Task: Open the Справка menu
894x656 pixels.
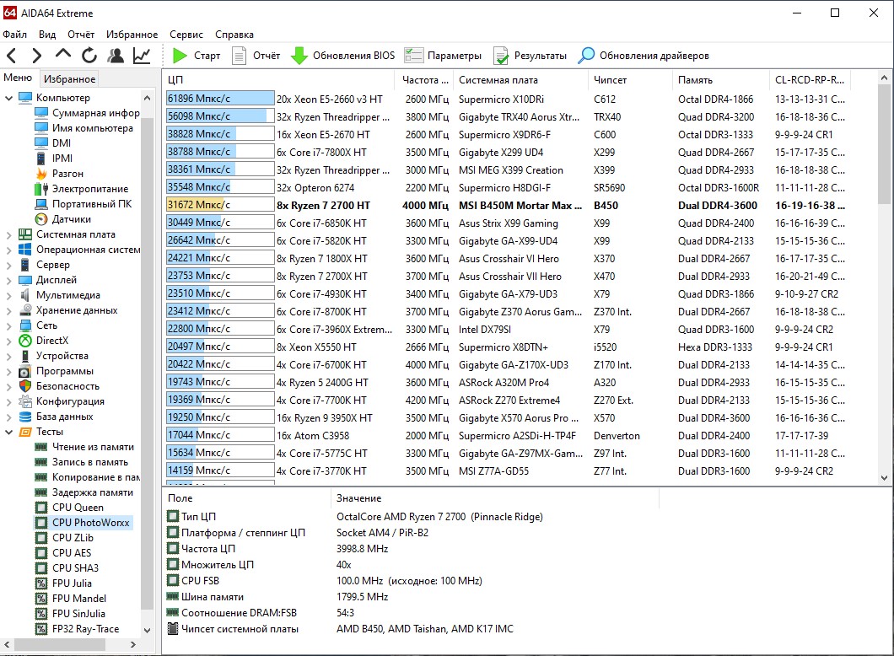Action: click(234, 35)
